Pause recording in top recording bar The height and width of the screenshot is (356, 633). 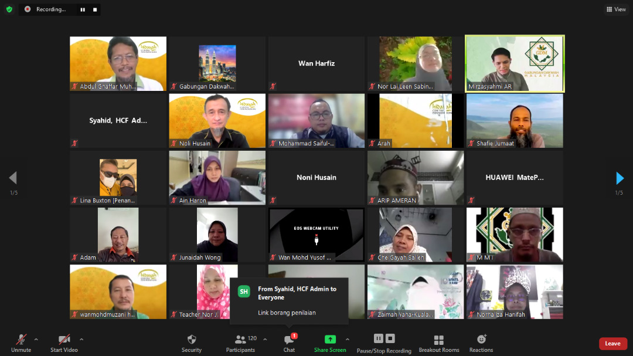[82, 9]
